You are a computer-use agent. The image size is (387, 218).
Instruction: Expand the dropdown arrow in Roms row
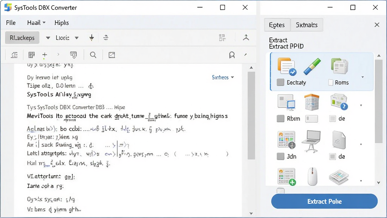coord(362,77)
